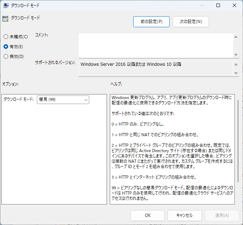This screenshot has width=243, height=225.
Task: Click キャンセル button
Action: pos(185,215)
